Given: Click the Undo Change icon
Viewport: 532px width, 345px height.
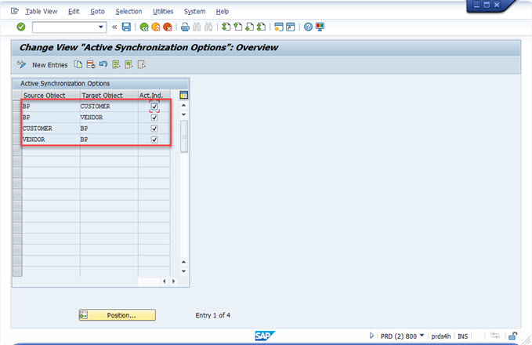Looking at the screenshot, I should click(103, 64).
